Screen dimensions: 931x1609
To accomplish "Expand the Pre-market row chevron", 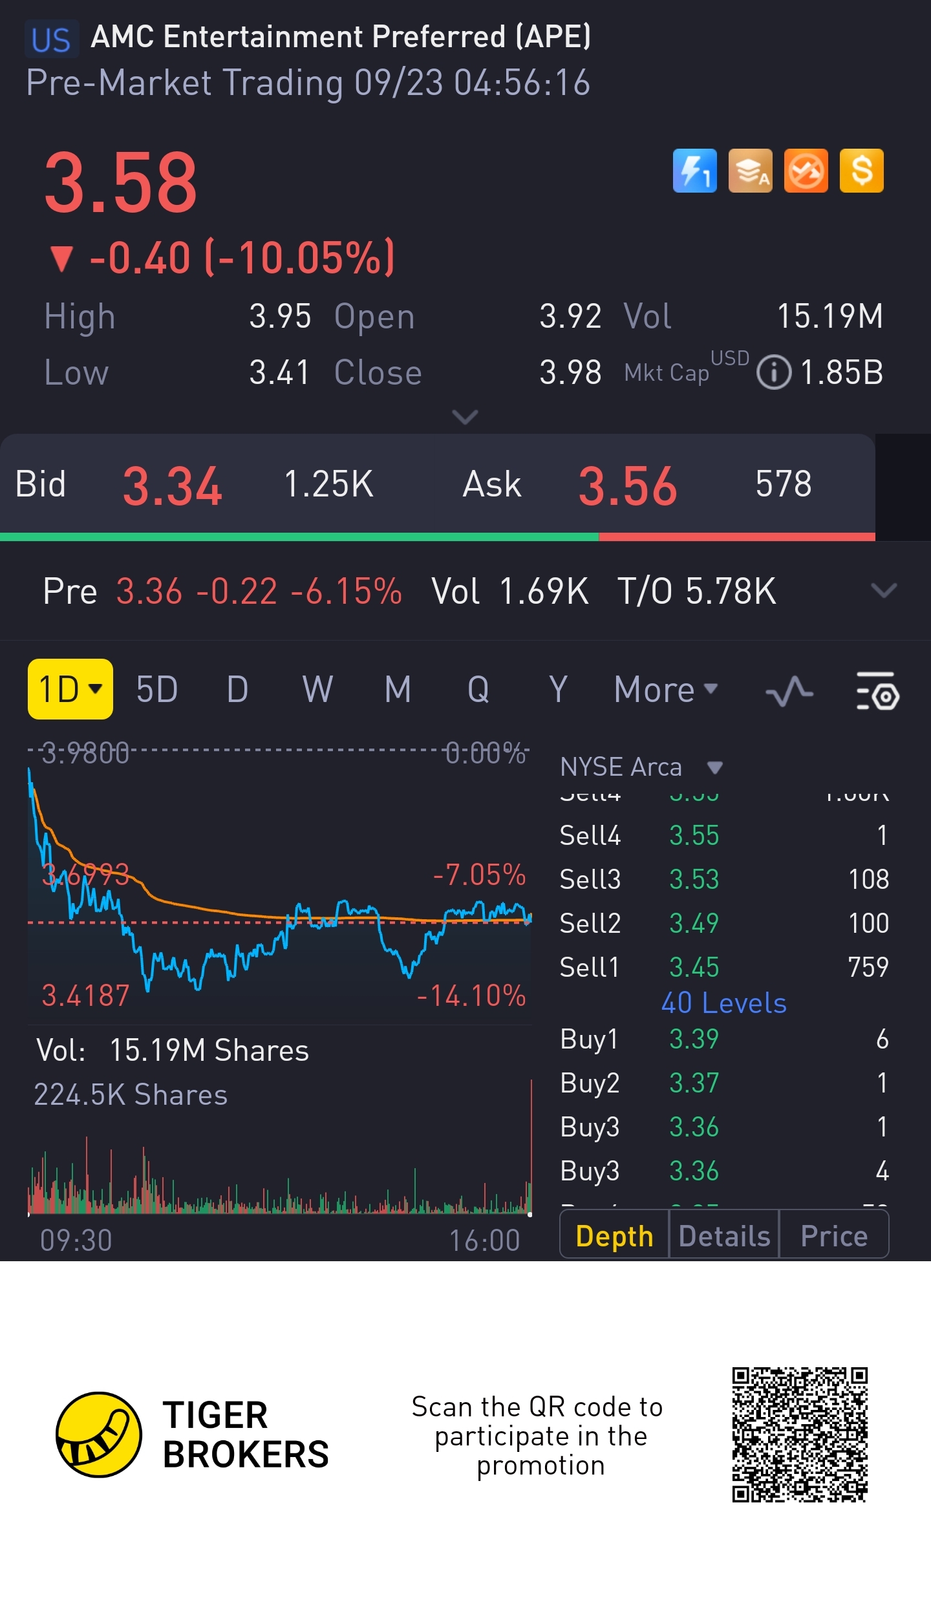I will [x=883, y=591].
